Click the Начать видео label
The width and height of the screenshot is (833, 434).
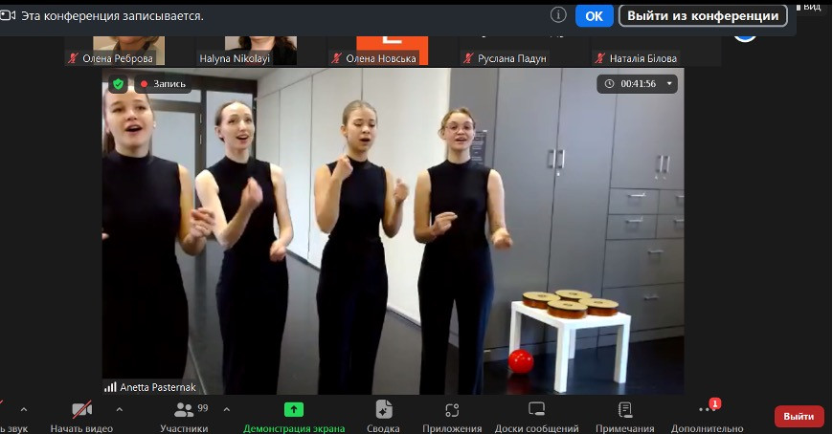81,428
